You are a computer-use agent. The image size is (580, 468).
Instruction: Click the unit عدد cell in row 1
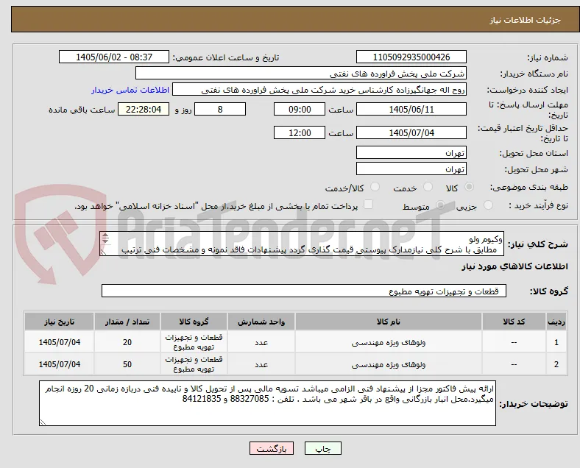(261, 342)
